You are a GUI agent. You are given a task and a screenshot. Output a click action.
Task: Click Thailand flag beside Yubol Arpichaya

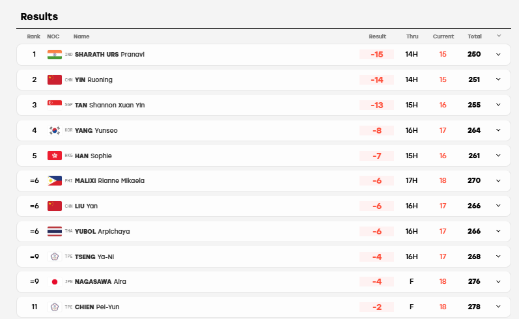point(55,231)
